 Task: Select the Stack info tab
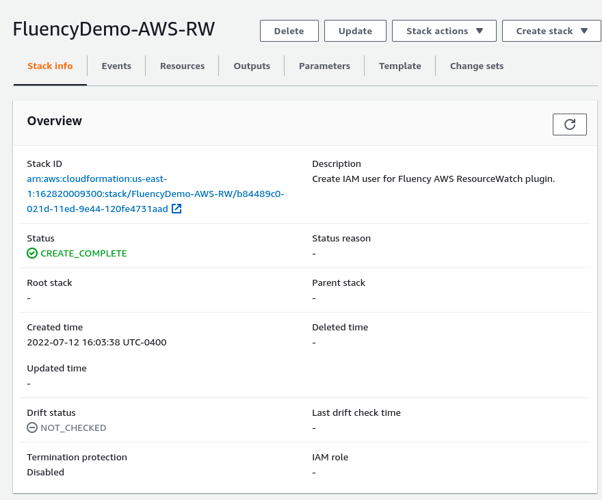coord(50,66)
